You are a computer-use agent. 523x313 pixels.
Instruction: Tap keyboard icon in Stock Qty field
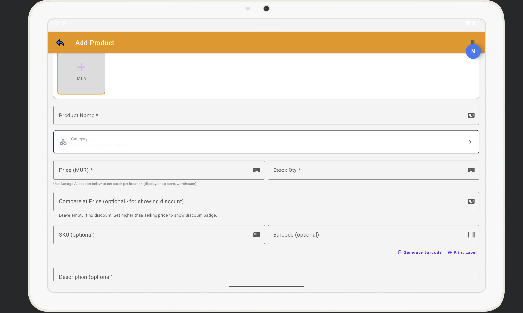coord(471,170)
